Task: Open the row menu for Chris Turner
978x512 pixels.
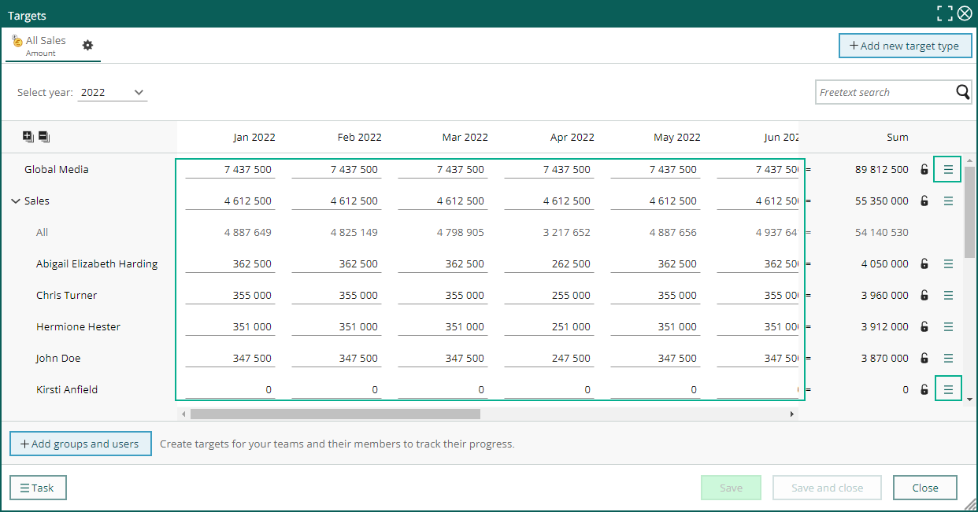Action: 948,295
